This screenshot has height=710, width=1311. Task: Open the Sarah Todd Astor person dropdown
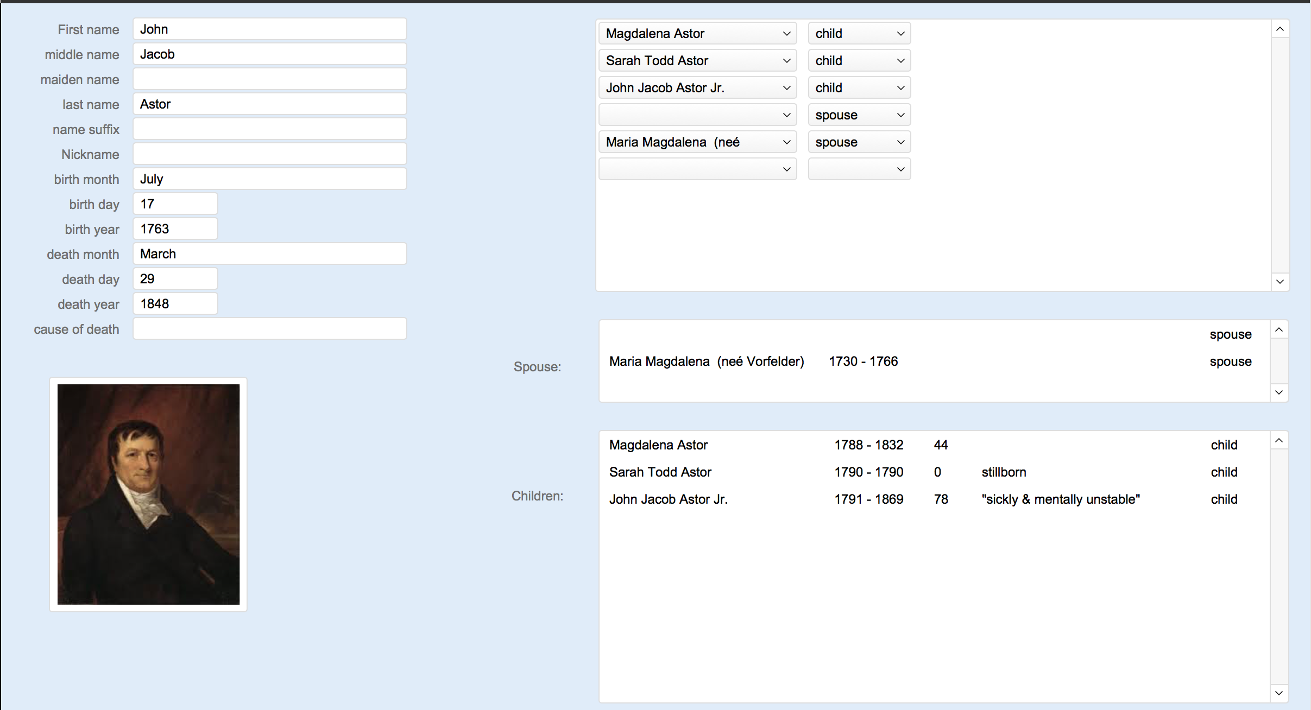pyautogui.click(x=697, y=61)
